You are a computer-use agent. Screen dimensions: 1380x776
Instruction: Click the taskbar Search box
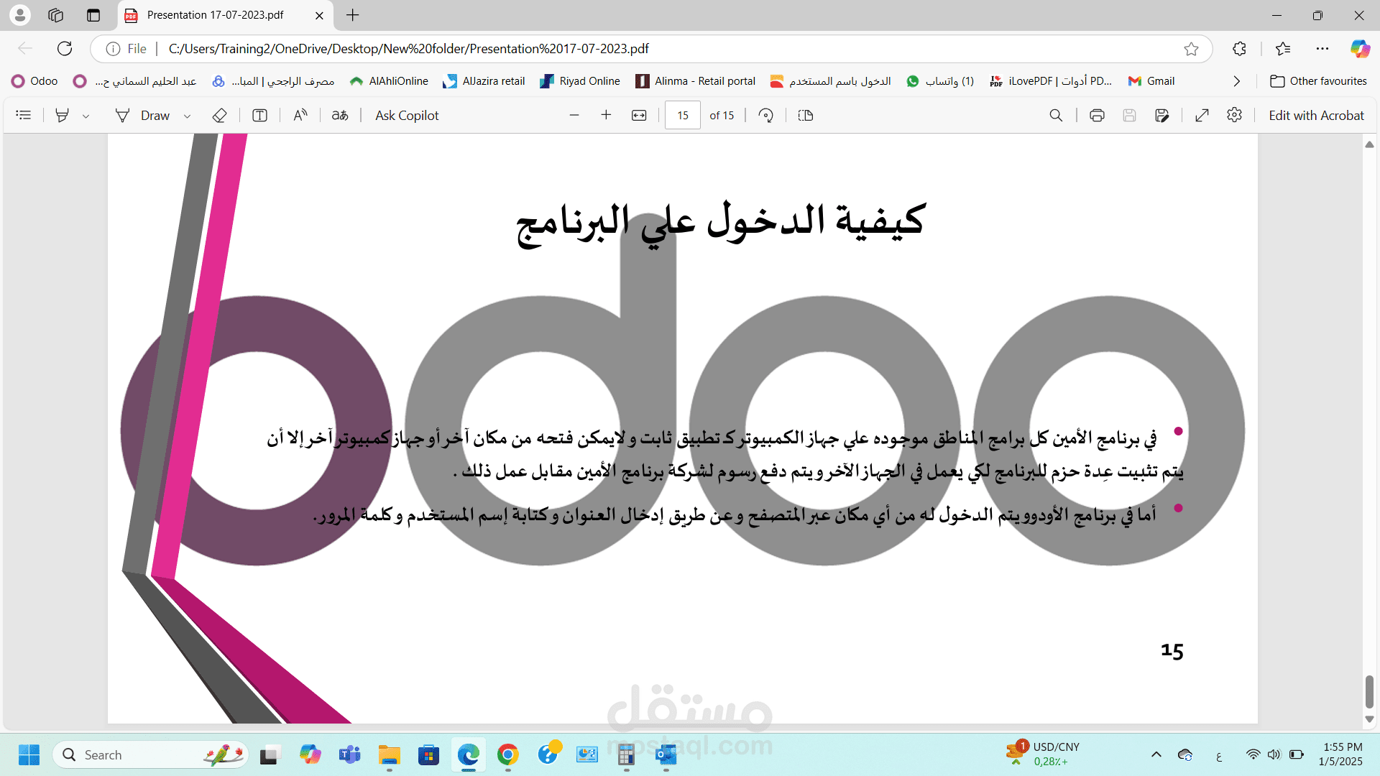150,754
